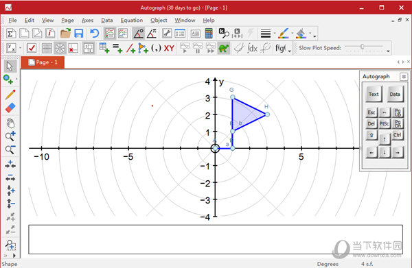Toggle the slow plot turtle

pos(224,48)
